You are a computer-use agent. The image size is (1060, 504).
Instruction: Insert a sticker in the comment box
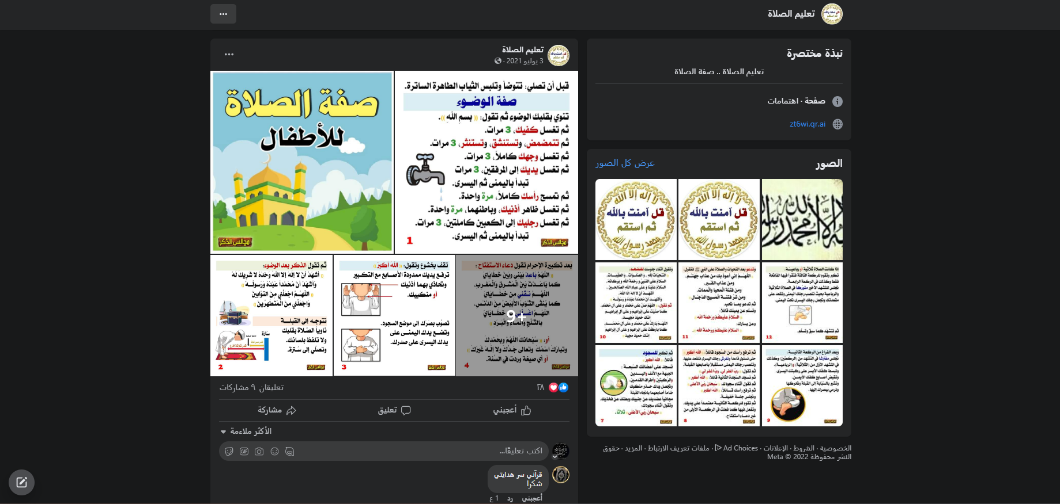coord(229,452)
